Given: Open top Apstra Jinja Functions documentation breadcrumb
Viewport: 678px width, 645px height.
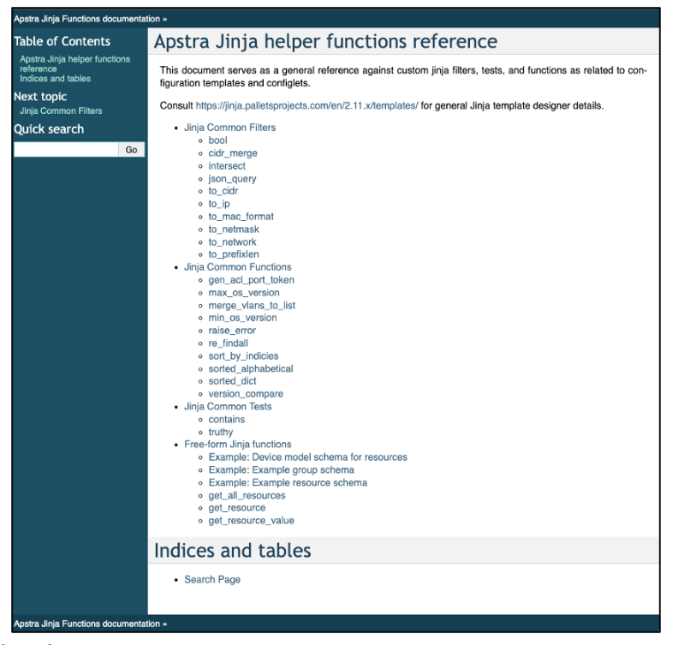Looking at the screenshot, I should pos(87,19).
